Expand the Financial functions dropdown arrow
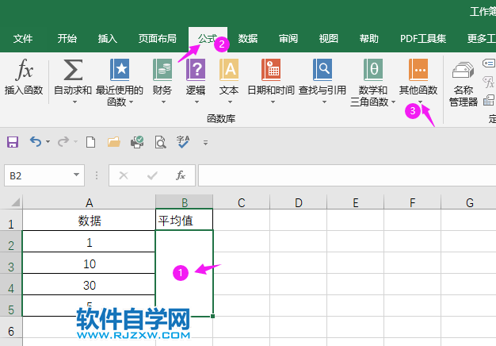 (x=163, y=102)
